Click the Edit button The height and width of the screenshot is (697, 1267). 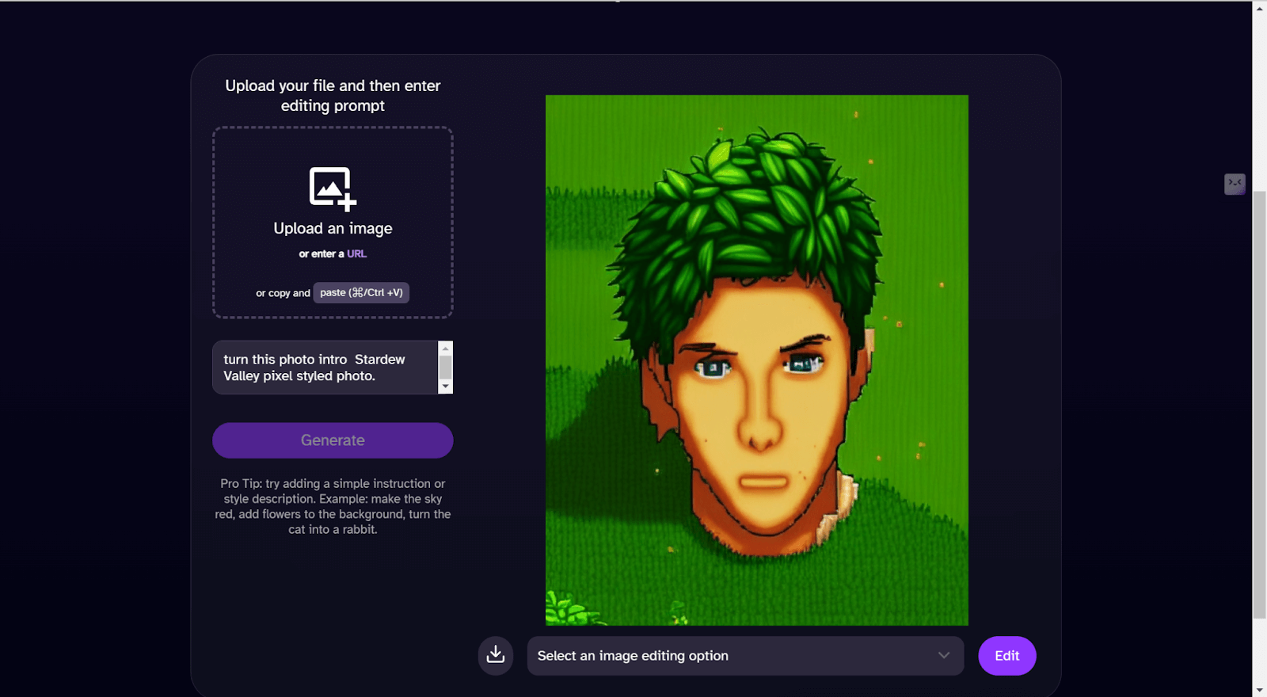point(1006,656)
